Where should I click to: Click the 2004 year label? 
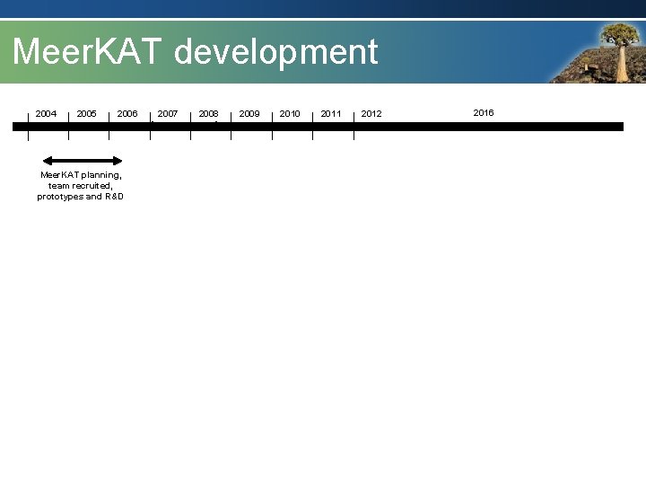46,114
